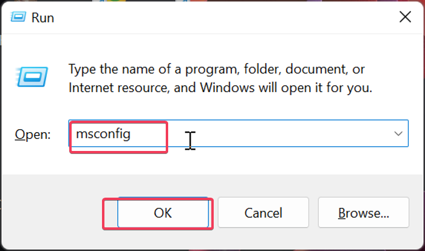Viewport: 425px width, 251px height.
Task: Click the "Open:" field label
Action: (33, 135)
